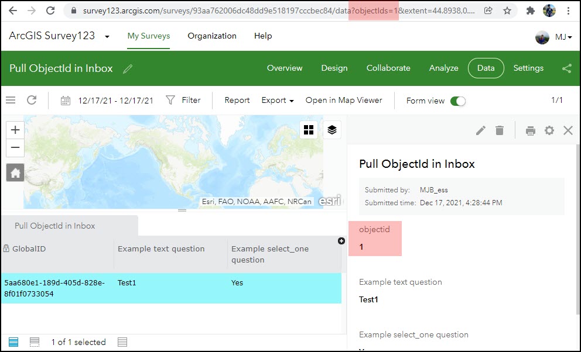Open the response panel settings gear
The height and width of the screenshot is (352, 581).
click(x=549, y=130)
